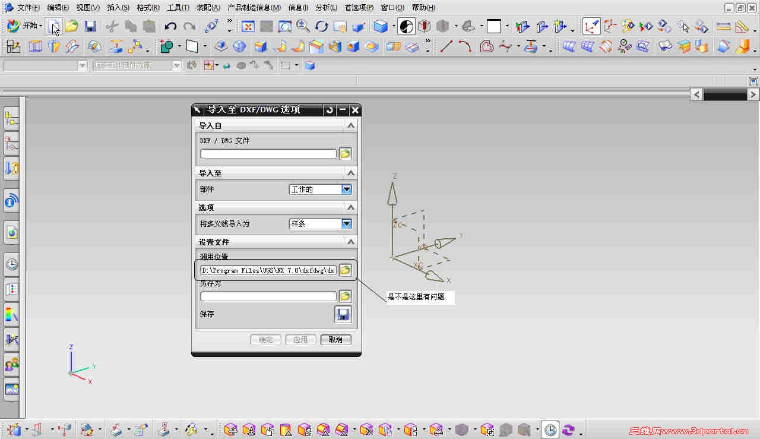760x439 pixels.
Task: Browse for the DXF / DWG 文件 input file
Action: click(345, 154)
